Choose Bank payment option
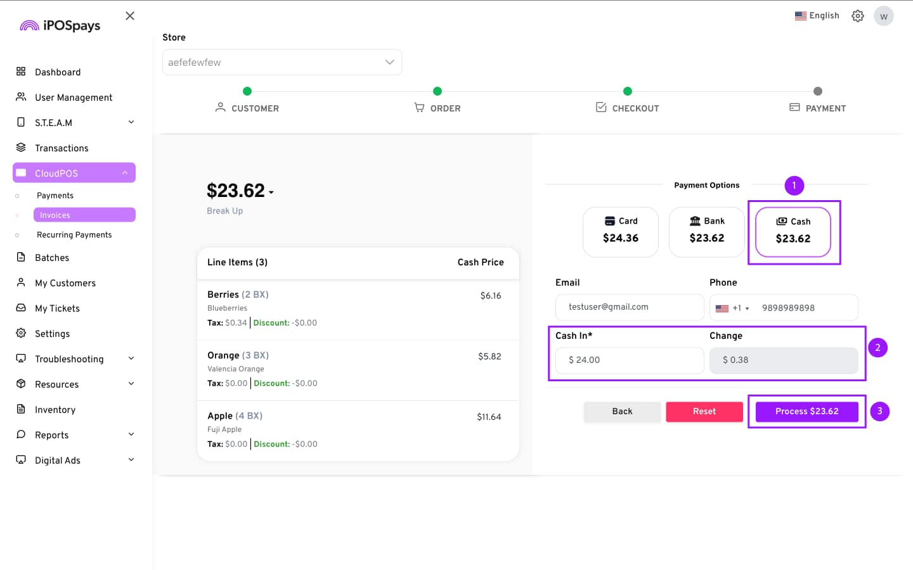913x570 pixels. click(706, 232)
